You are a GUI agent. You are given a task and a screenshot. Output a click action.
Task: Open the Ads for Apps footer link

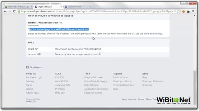tap(32, 93)
